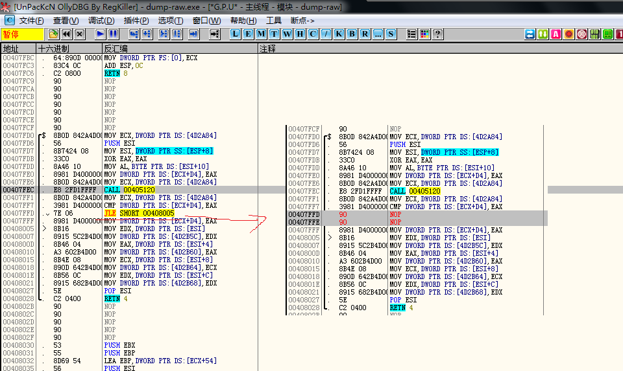
Task: Click the Pause execution toolbar button
Action: tap(113, 34)
